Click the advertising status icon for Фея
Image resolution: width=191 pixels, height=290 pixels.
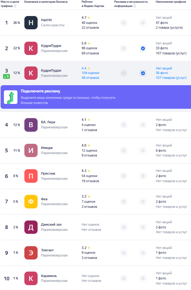tap(124, 201)
